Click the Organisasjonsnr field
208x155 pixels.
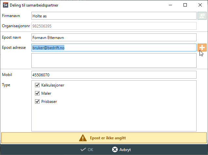coord(114,26)
